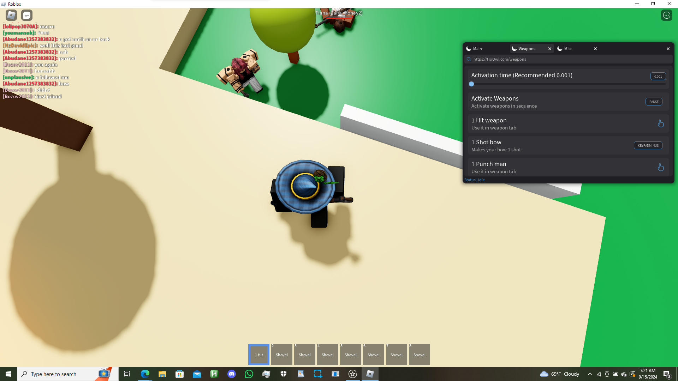This screenshot has width=678, height=381.
Task: Click the Status Idle text
Action: pyautogui.click(x=475, y=180)
